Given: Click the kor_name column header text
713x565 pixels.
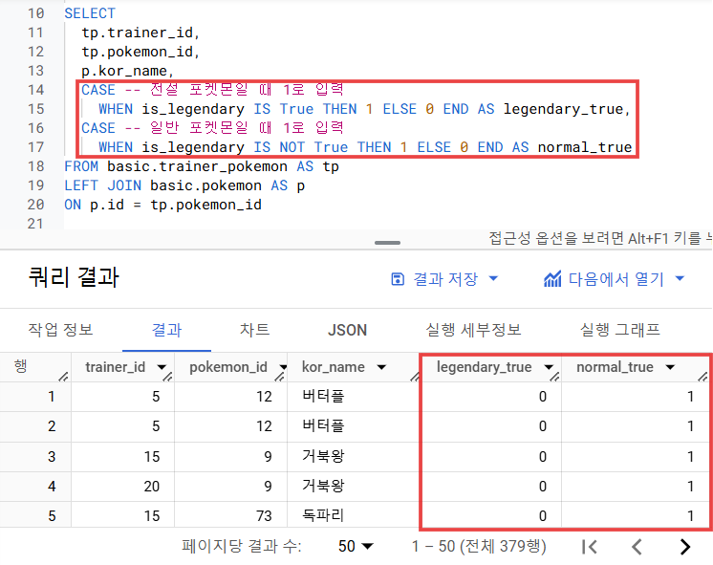Looking at the screenshot, I should click(334, 367).
